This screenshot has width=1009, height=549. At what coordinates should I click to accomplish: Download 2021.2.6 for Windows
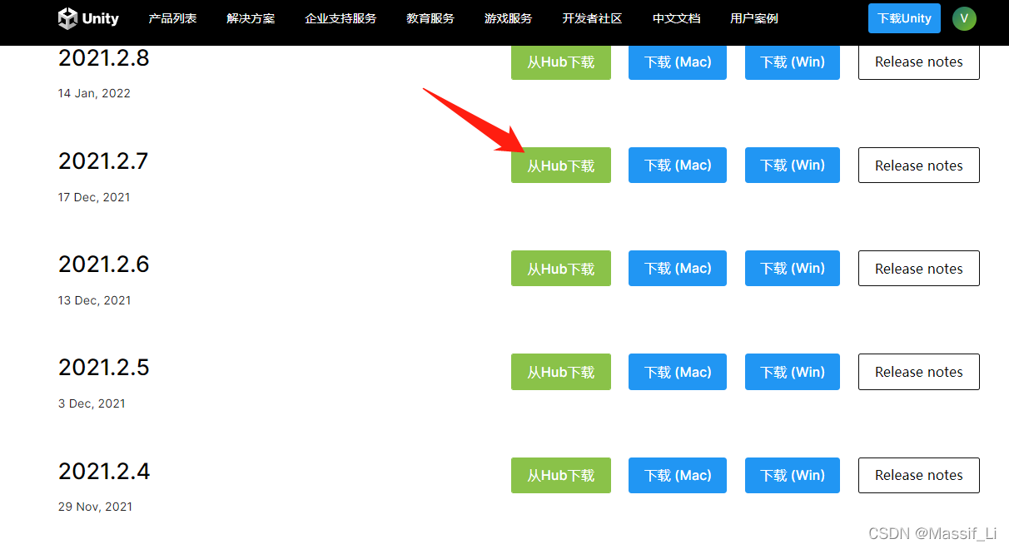[x=793, y=269]
